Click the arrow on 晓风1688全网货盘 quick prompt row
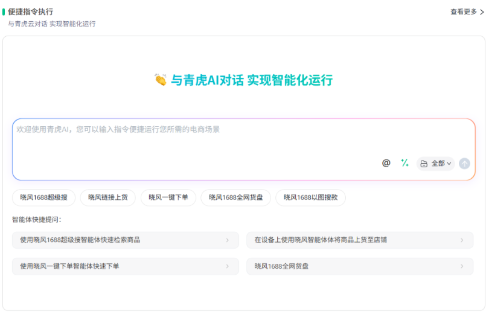This screenshot has height=323, width=489. (x=462, y=266)
